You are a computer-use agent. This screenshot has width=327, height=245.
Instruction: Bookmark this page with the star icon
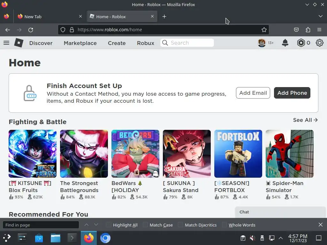point(264,30)
